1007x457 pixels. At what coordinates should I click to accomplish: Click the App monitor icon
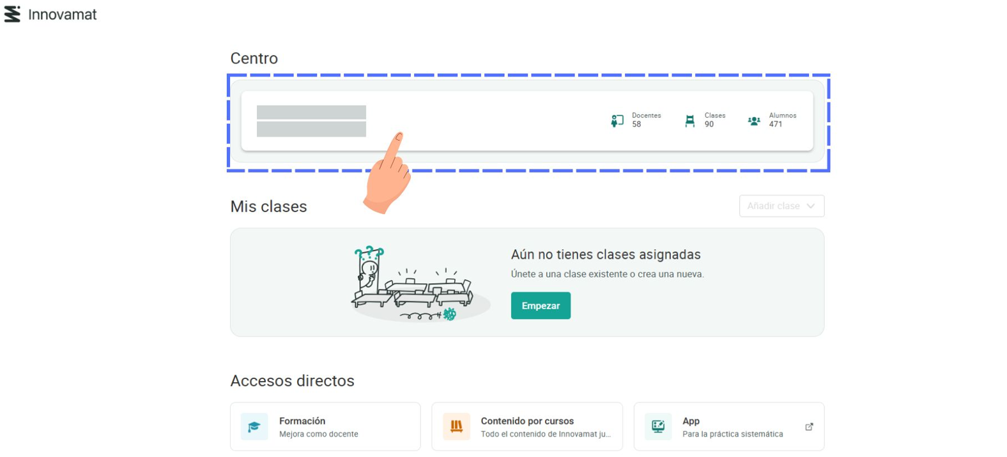click(x=657, y=427)
